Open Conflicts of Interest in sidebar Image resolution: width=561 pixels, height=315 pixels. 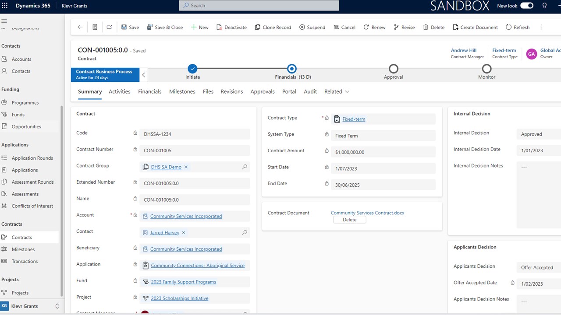pos(32,206)
